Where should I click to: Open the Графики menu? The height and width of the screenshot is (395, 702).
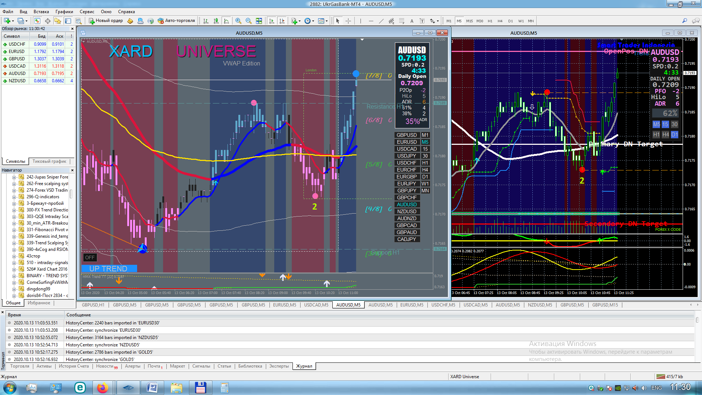64,12
